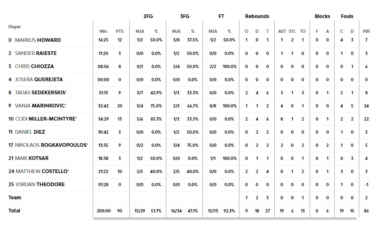Click the STL column header
379x228 pixels.
292,31
